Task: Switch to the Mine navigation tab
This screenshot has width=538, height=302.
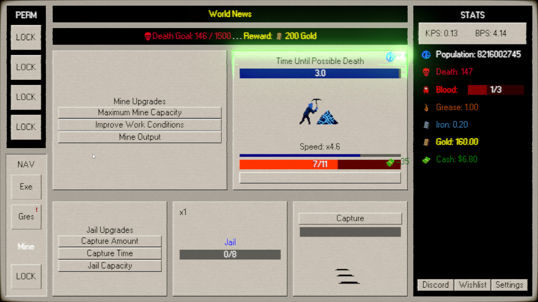Action: (26, 247)
